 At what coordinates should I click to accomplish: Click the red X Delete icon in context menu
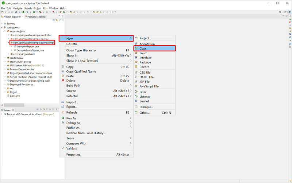63,80
